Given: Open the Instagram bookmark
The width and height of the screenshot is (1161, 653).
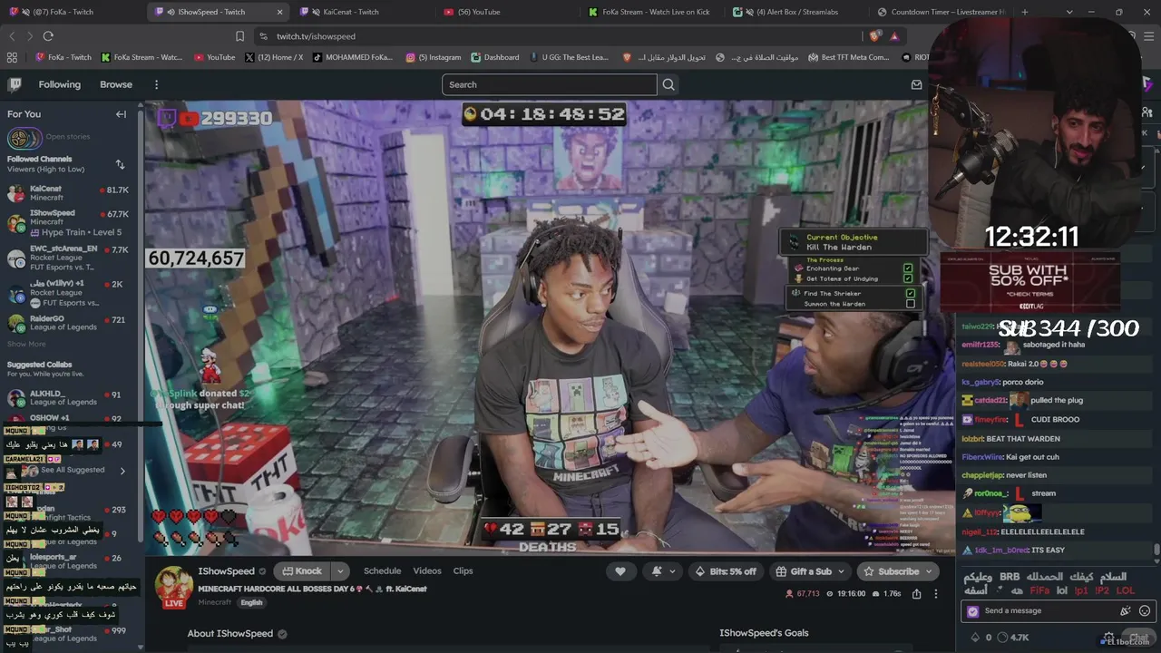Looking at the screenshot, I should pyautogui.click(x=433, y=57).
